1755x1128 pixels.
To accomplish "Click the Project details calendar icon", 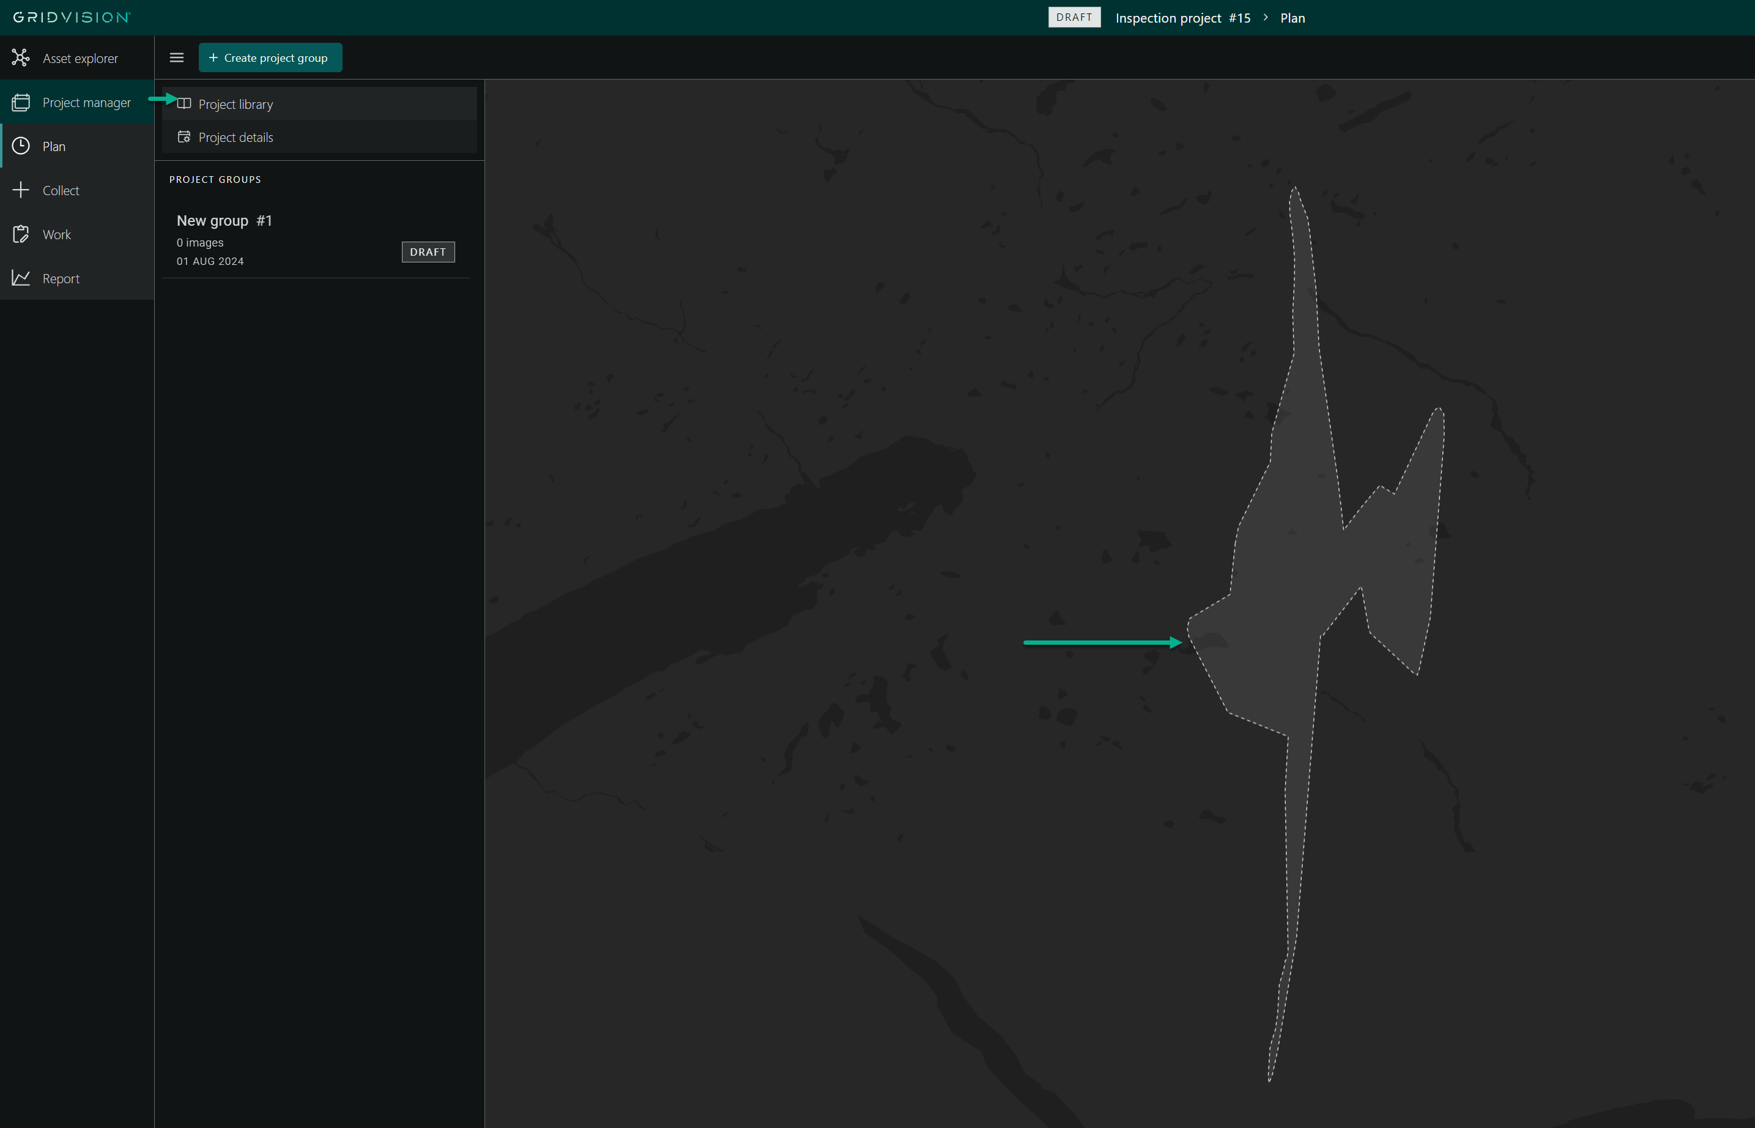I will pos(184,137).
